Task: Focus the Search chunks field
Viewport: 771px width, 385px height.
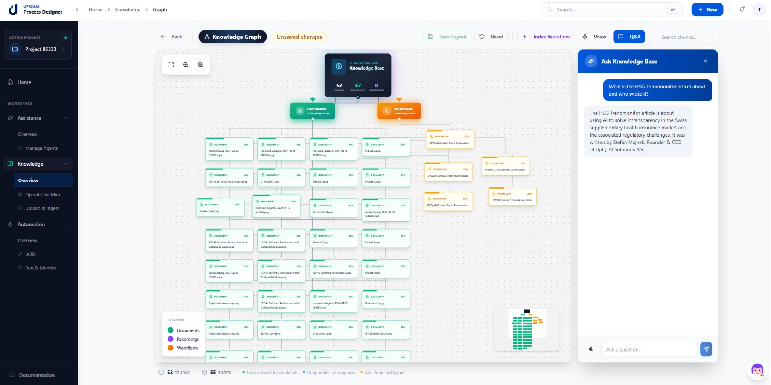Action: tap(683, 37)
